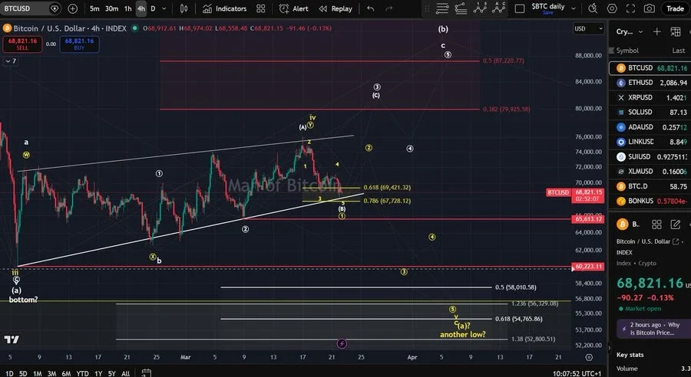This screenshot has width=691, height=377.
Task: Expand the layout dropdown arrow beside $BTC daily
Action: [x=574, y=8]
